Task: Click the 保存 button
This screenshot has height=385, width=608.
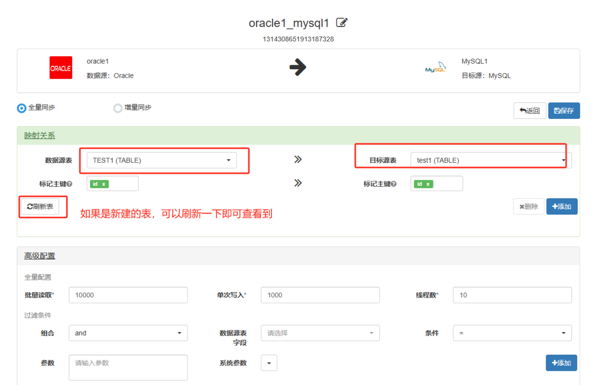Action: [x=564, y=110]
